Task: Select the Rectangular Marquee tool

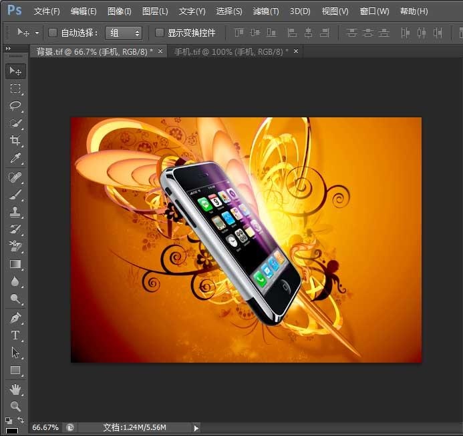Action: (15, 89)
